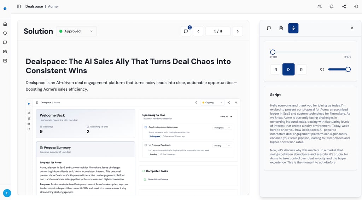362x200 pixels.
Task: Skip to the next audio track
Action: click(x=302, y=69)
